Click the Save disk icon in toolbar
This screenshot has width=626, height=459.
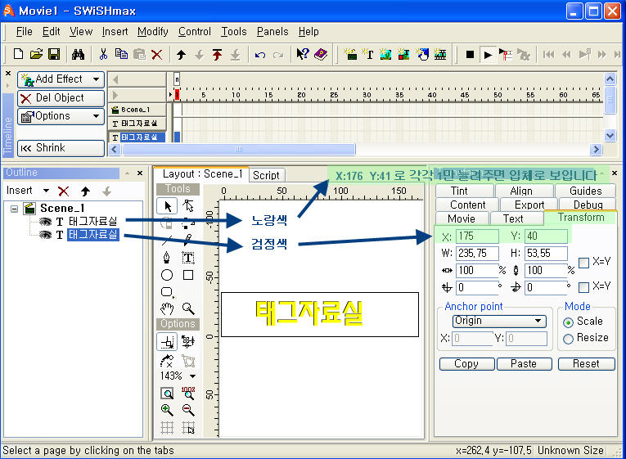54,55
